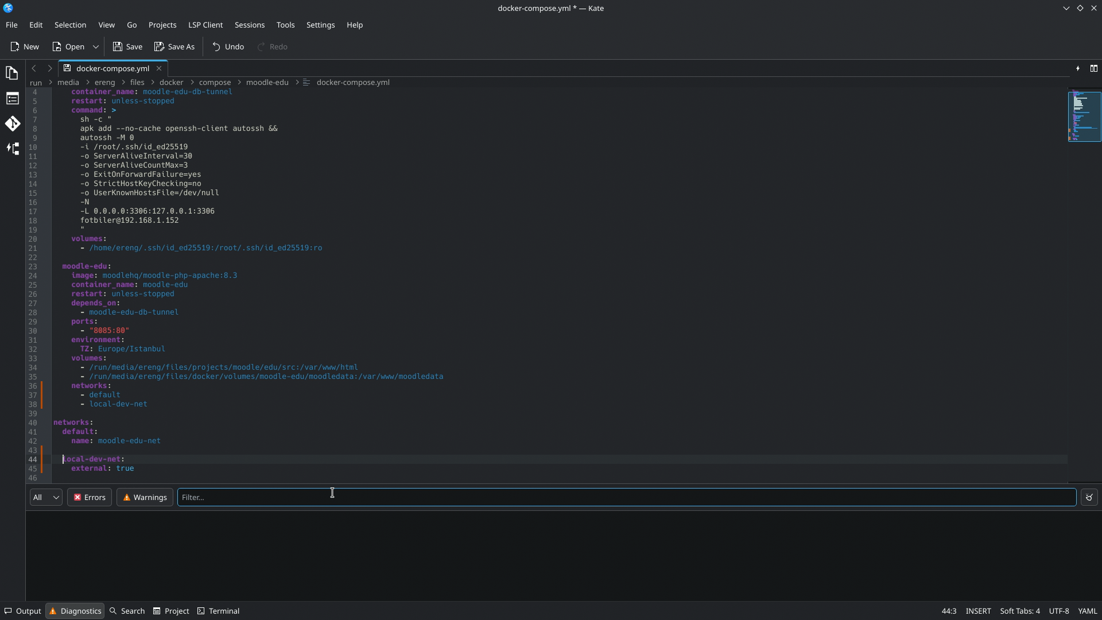Toggle INSERT mode in status bar
The image size is (1102, 620).
tap(978, 611)
